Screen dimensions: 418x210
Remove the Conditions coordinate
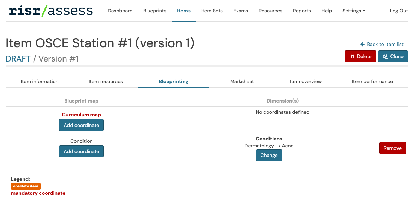[393, 148]
